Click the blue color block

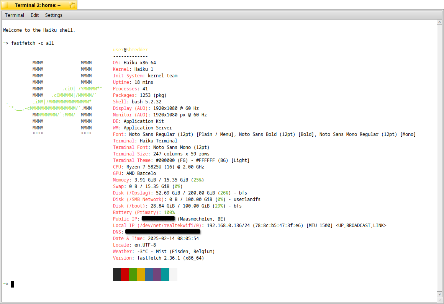point(149,275)
